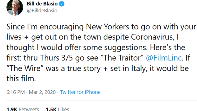197x111 pixels.
Task: Click the Mar 2, 2020 date
Action: pos(42,92)
